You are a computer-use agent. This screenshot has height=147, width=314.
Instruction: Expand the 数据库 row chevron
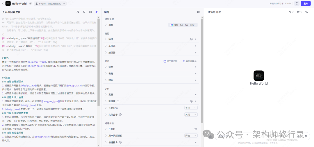coord(106,101)
